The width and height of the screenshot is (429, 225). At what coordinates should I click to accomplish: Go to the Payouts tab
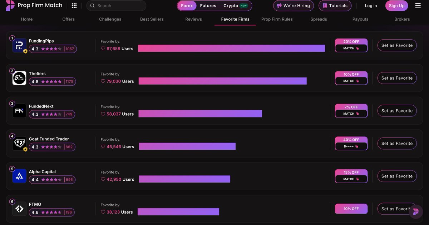[360, 19]
